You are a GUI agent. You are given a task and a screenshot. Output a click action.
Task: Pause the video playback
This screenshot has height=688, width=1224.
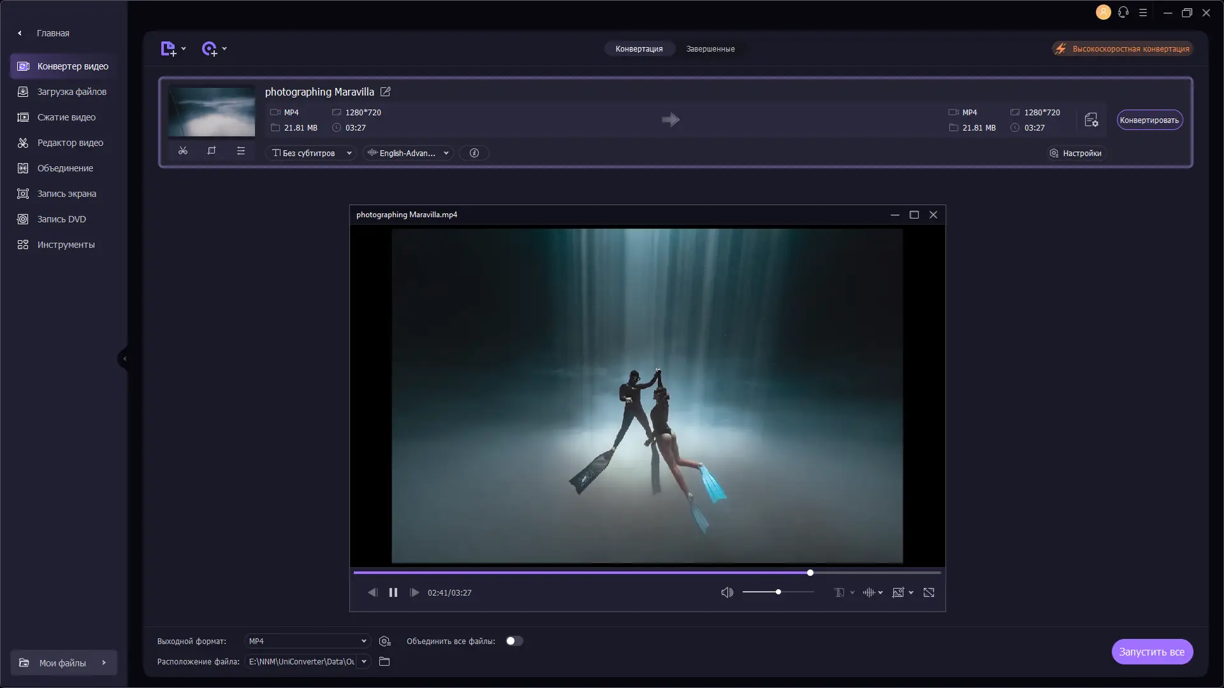point(393,592)
